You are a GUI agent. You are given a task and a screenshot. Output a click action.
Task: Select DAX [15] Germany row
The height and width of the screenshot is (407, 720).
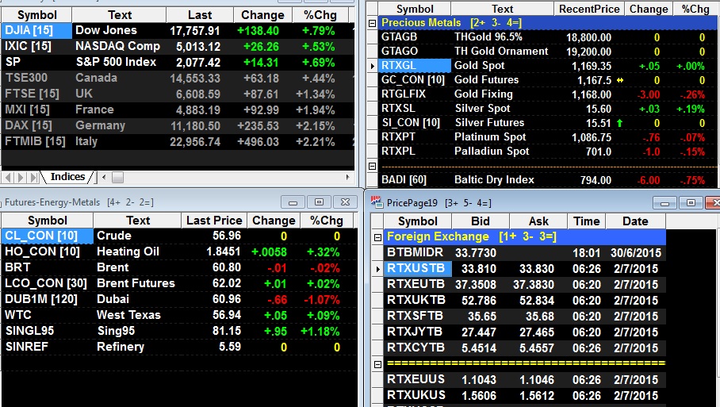178,125
